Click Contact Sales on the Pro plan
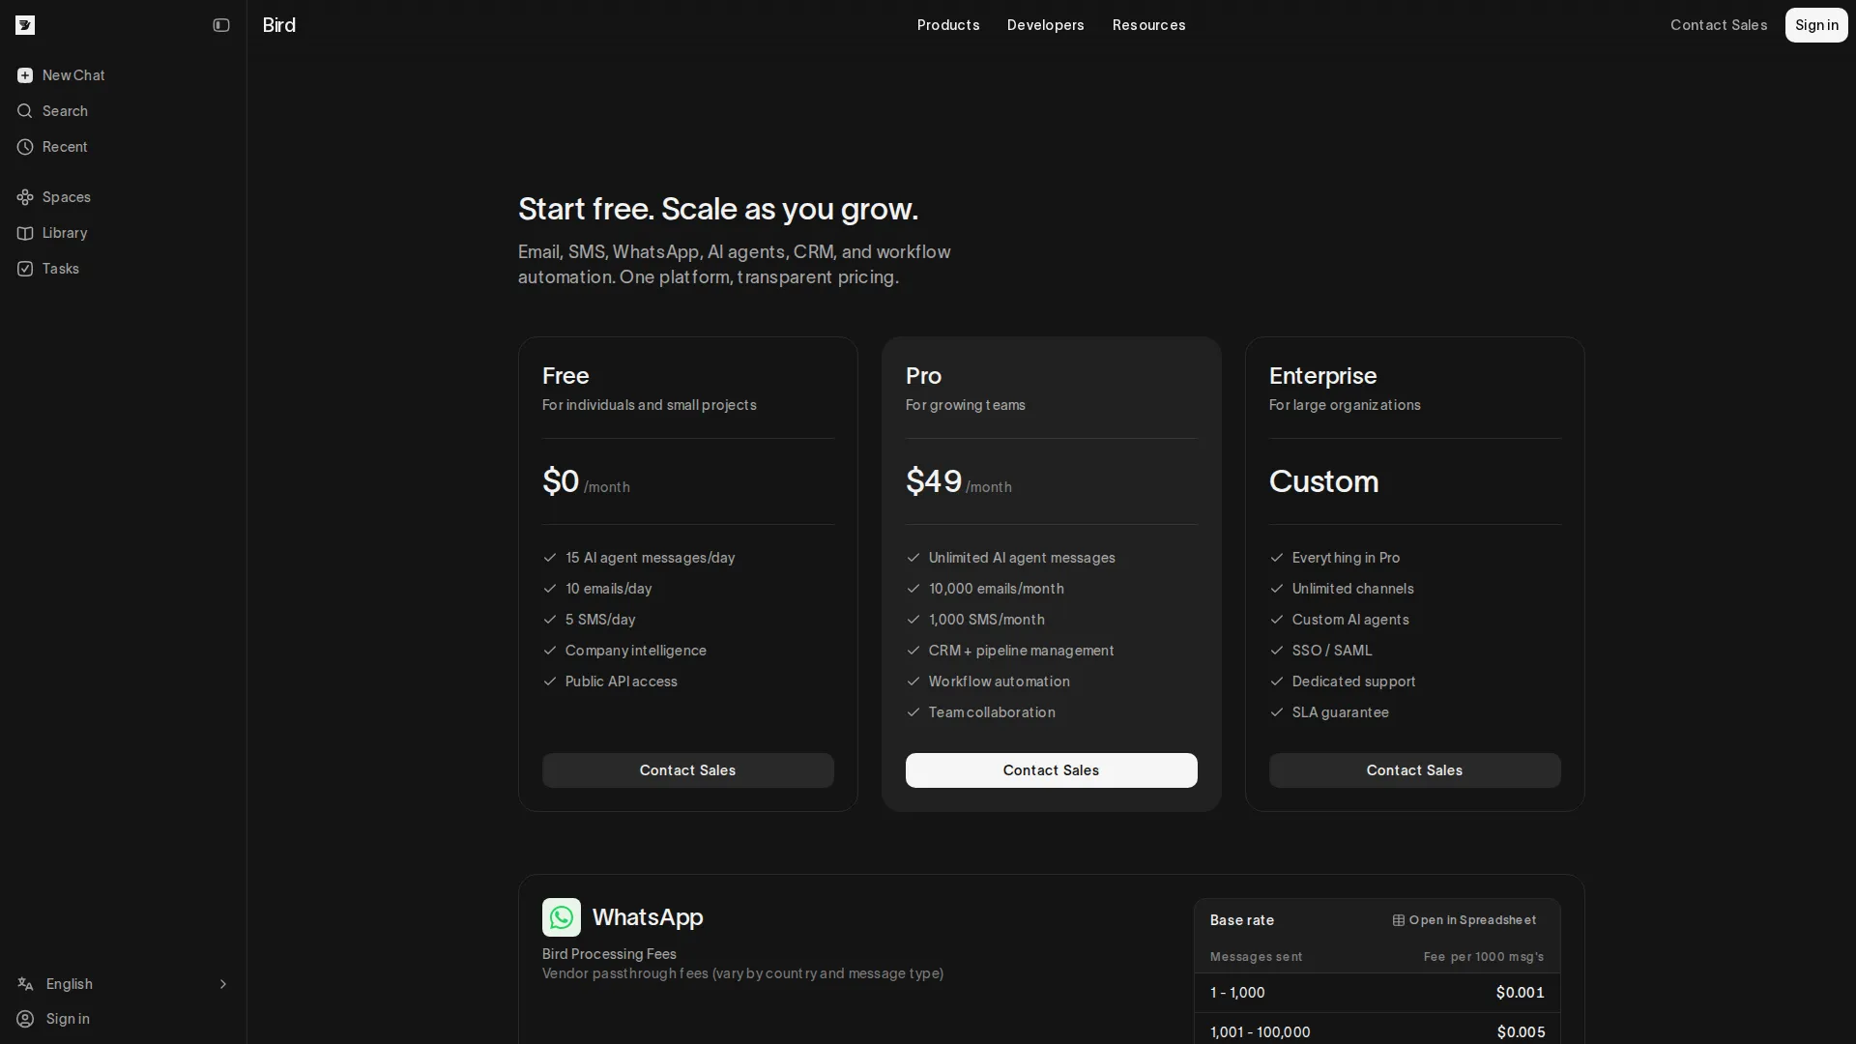 [1051, 770]
